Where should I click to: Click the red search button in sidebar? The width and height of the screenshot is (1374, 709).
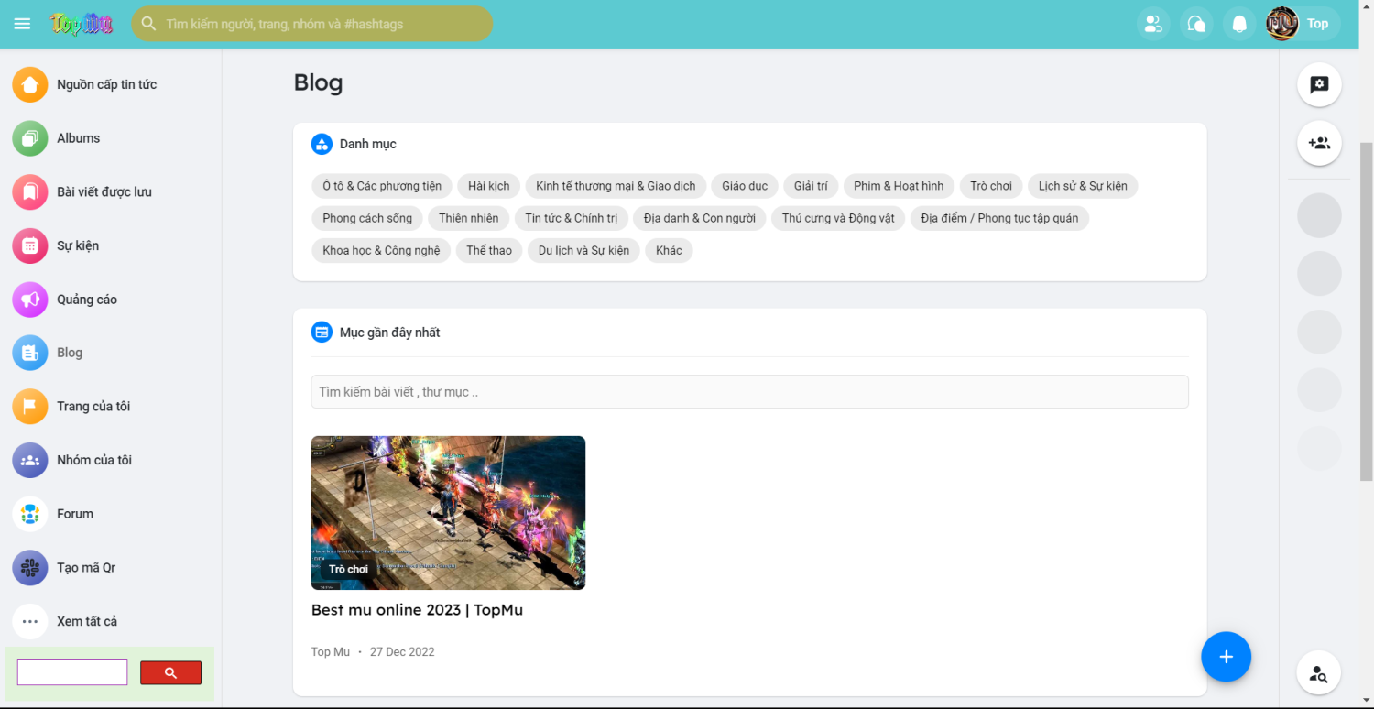point(170,673)
